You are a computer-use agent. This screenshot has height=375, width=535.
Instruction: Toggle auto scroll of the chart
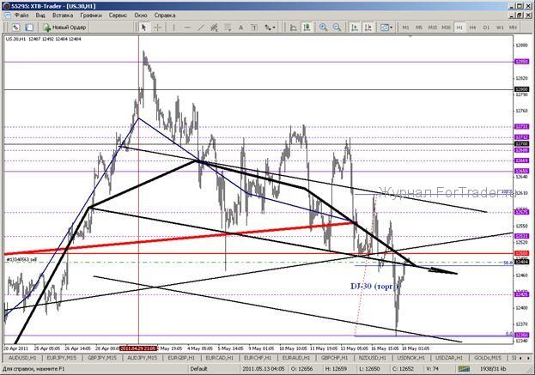(355, 27)
